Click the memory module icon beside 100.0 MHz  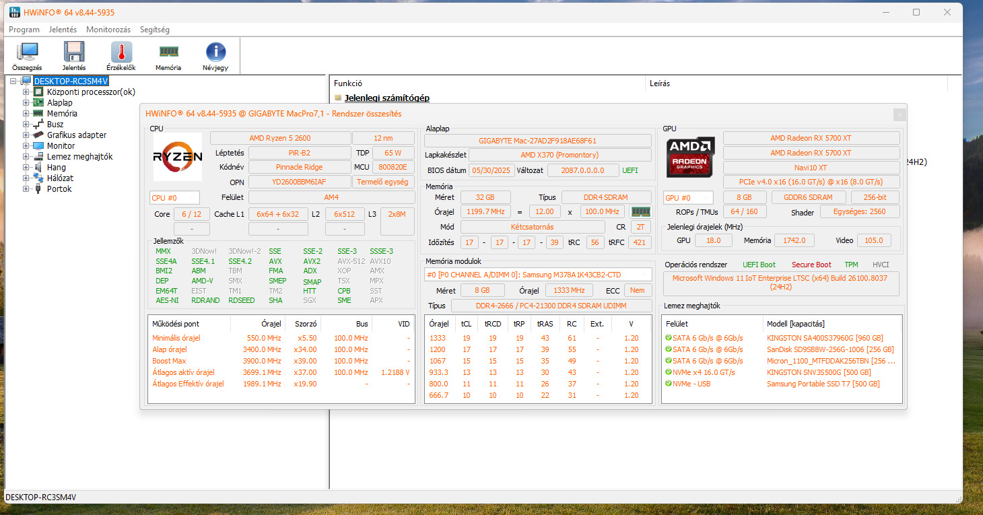[x=640, y=211]
